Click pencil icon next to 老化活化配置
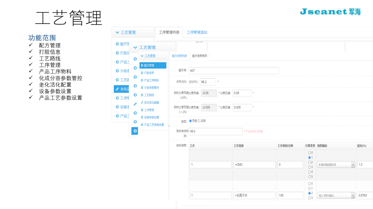The image size is (373, 209). [x=142, y=103]
